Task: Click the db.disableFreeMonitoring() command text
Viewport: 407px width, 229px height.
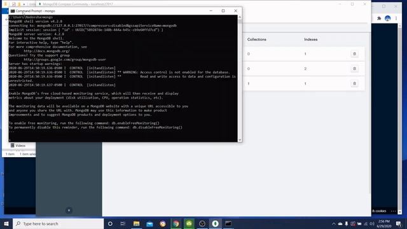Action: 157,127
